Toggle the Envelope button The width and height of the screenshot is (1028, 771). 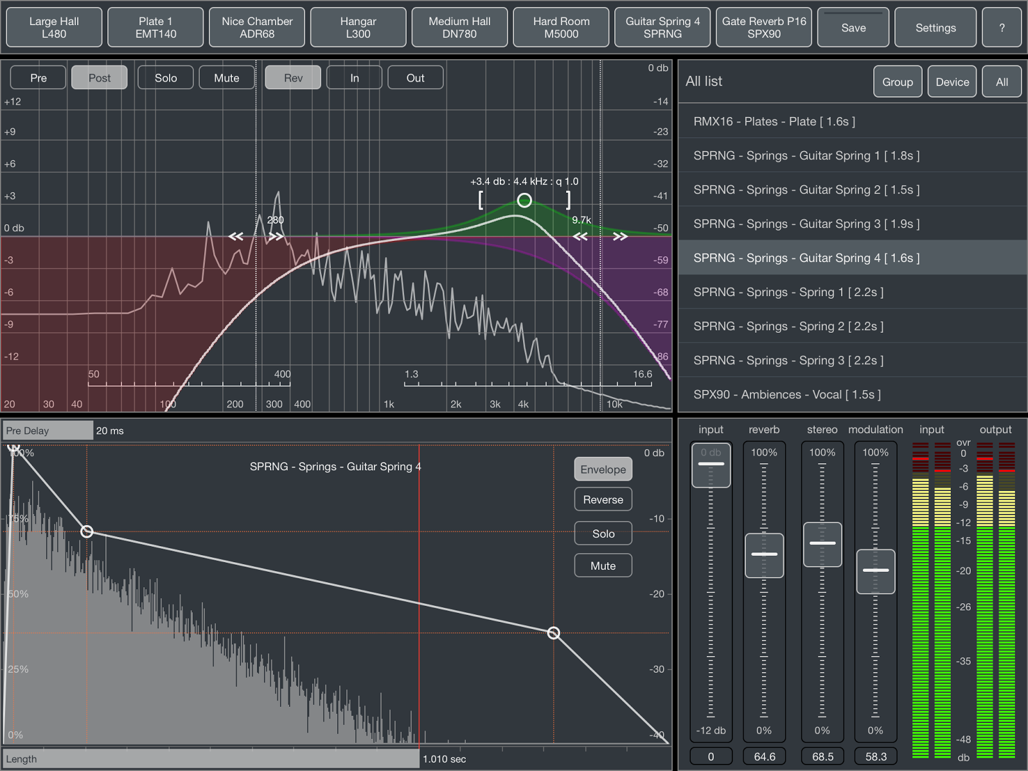pos(603,470)
